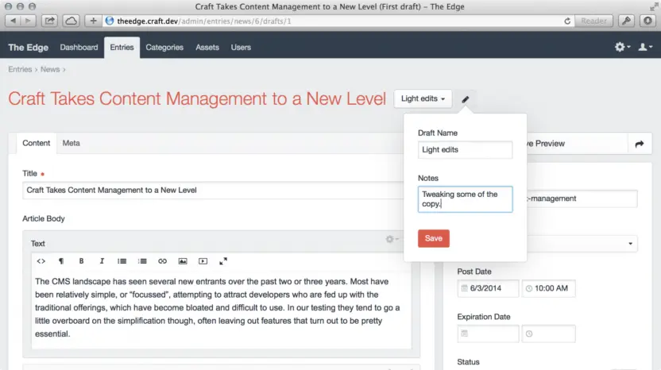Image resolution: width=661 pixels, height=370 pixels.
Task: Open the user account menu in header
Action: (645, 47)
